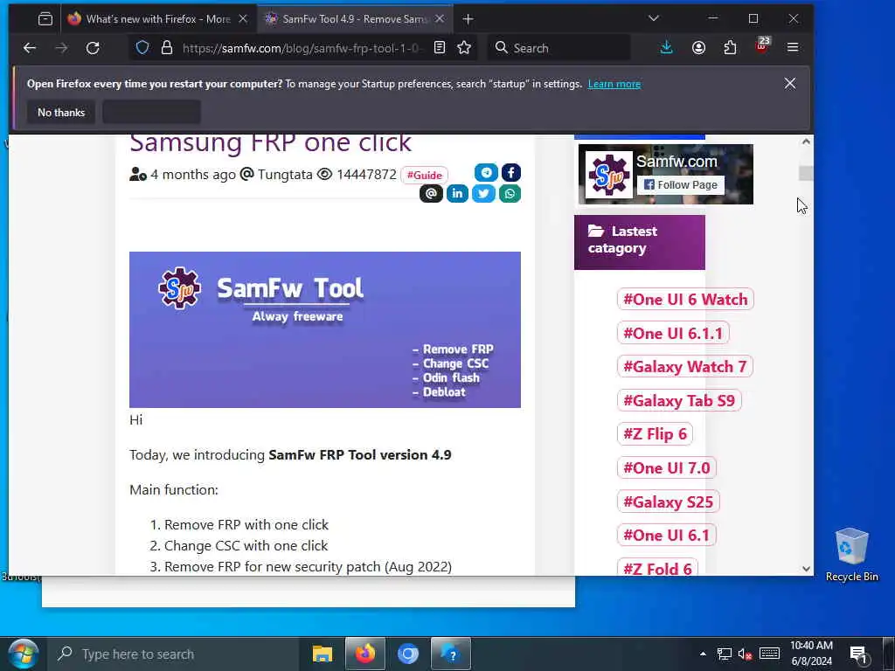Click the Firefox taskbar icon

point(365,654)
